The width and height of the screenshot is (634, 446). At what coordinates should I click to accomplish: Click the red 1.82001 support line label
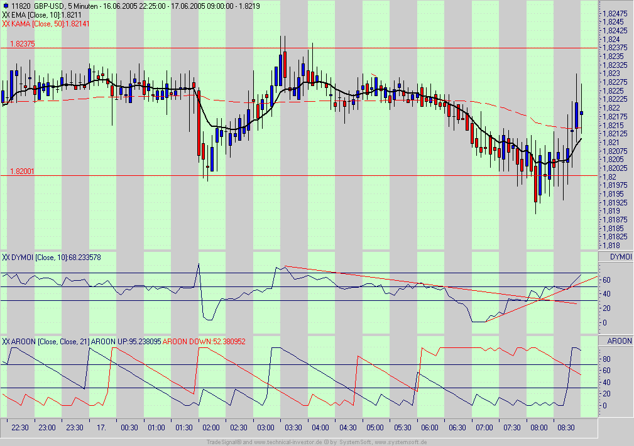22,171
